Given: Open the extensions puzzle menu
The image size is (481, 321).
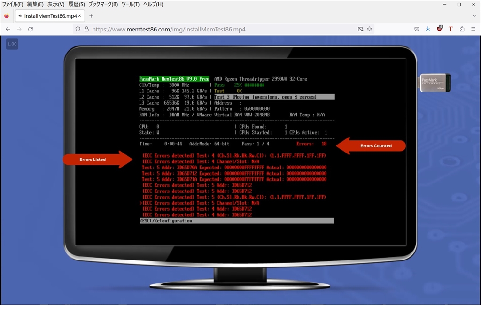Looking at the screenshot, I should (462, 29).
